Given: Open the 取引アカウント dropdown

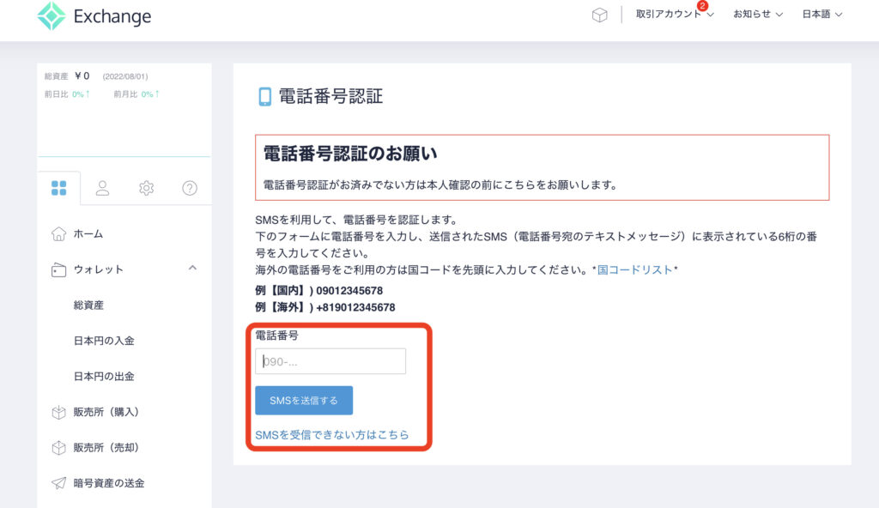Looking at the screenshot, I should tap(674, 15).
